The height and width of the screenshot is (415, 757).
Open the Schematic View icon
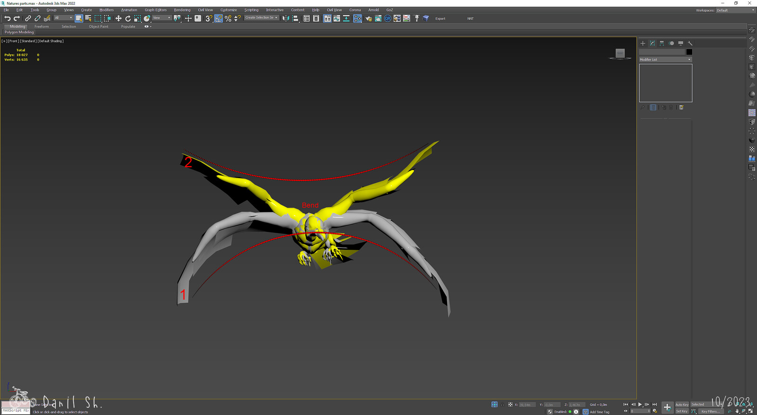(x=346, y=18)
